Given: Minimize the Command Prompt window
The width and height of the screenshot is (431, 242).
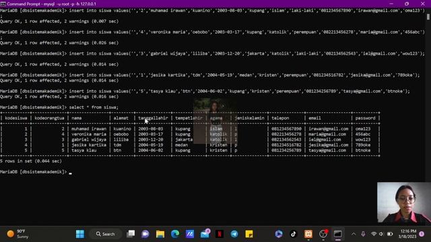Looking at the screenshot, I should pos(391,4).
